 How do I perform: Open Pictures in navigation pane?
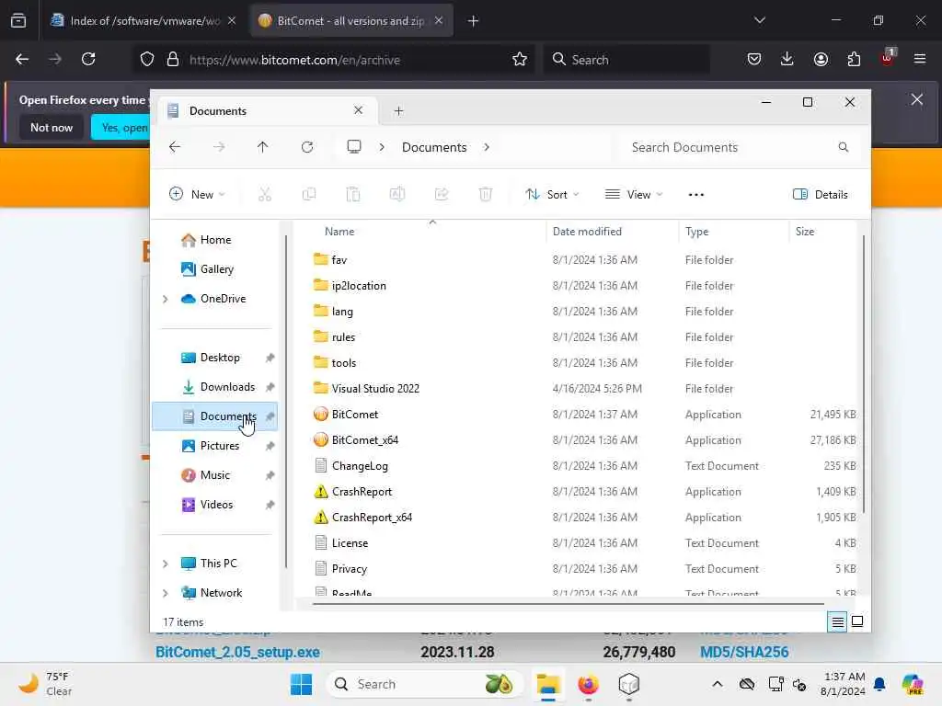pos(215,446)
